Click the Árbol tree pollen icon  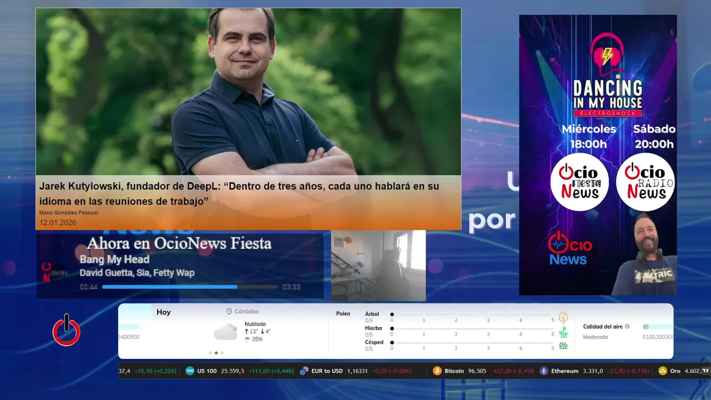[x=563, y=317]
